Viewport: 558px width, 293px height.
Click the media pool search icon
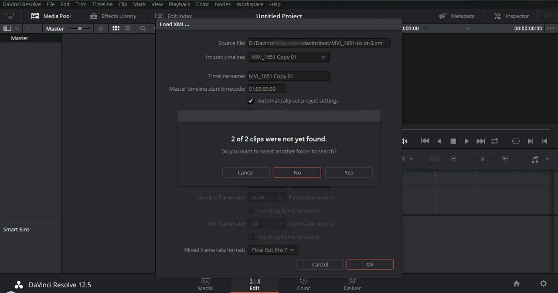click(x=143, y=28)
